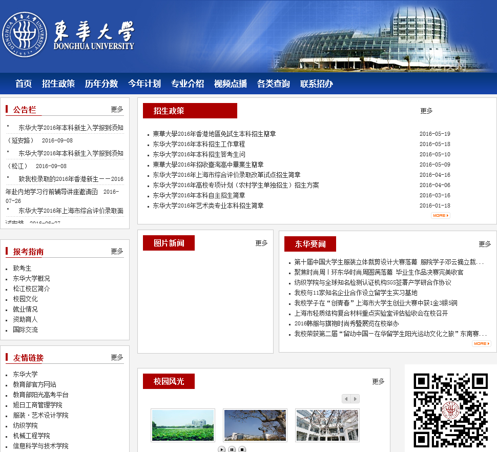
Task: Open 资助育人 link
Action: coord(25,319)
